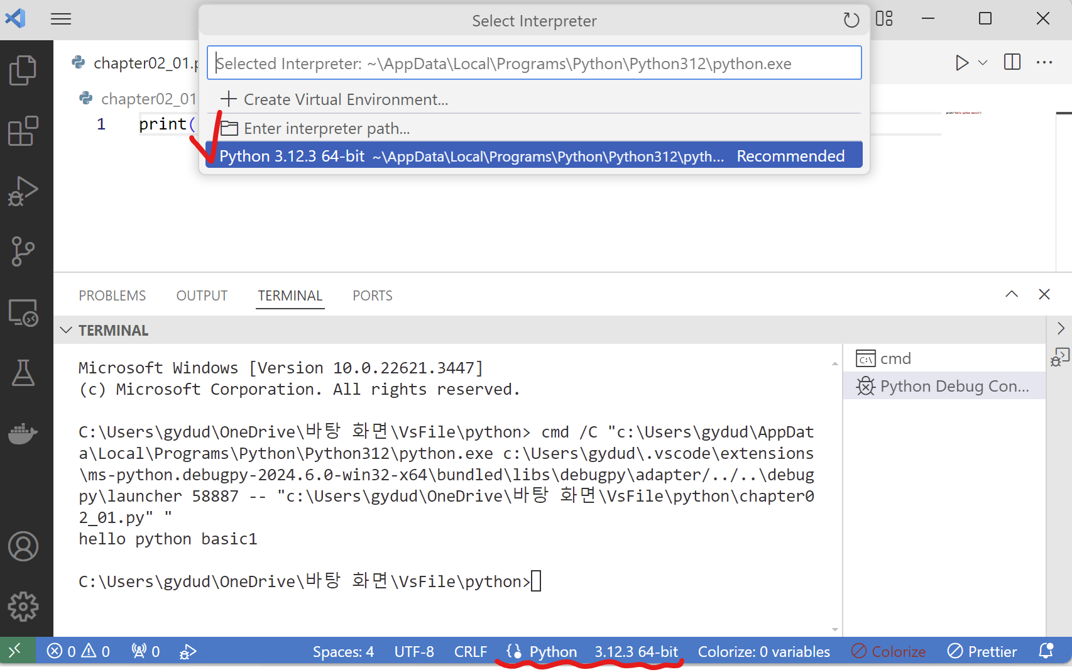1072x672 pixels.
Task: Select the Python Debug Console terminal
Action: (944, 386)
